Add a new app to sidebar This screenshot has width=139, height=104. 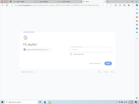coord(137,39)
